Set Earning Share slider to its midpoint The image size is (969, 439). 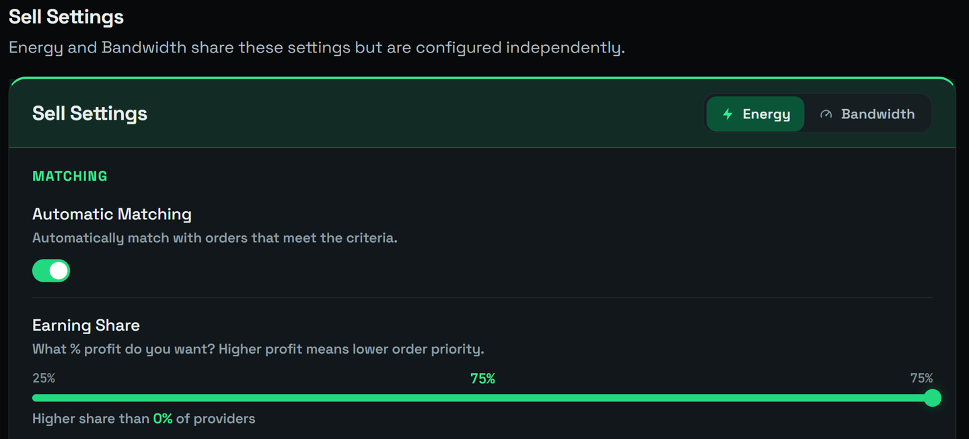click(482, 398)
